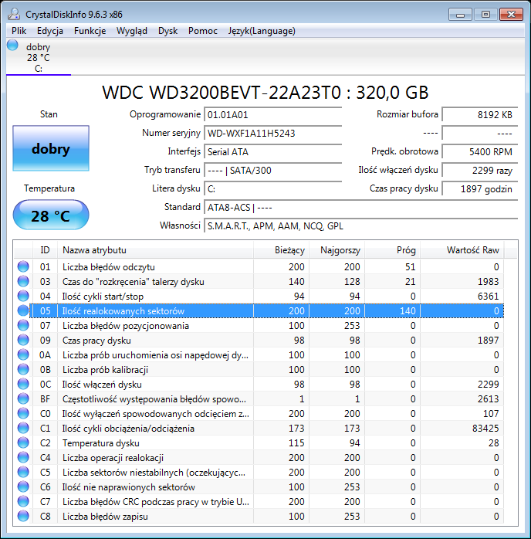Click the disk model title WDC WD3200BEVT-22A23T0
Image resolution: width=531 pixels, height=539 pixels.
pos(265,93)
